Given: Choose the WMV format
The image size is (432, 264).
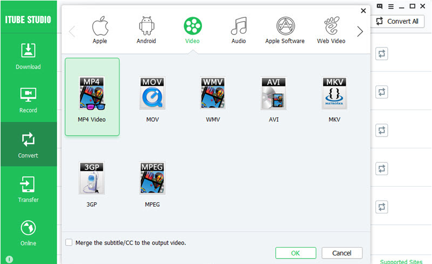Looking at the screenshot, I should [213, 99].
